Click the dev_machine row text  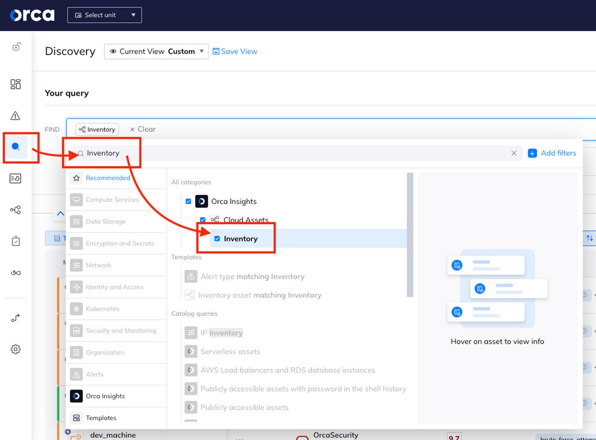click(x=113, y=435)
